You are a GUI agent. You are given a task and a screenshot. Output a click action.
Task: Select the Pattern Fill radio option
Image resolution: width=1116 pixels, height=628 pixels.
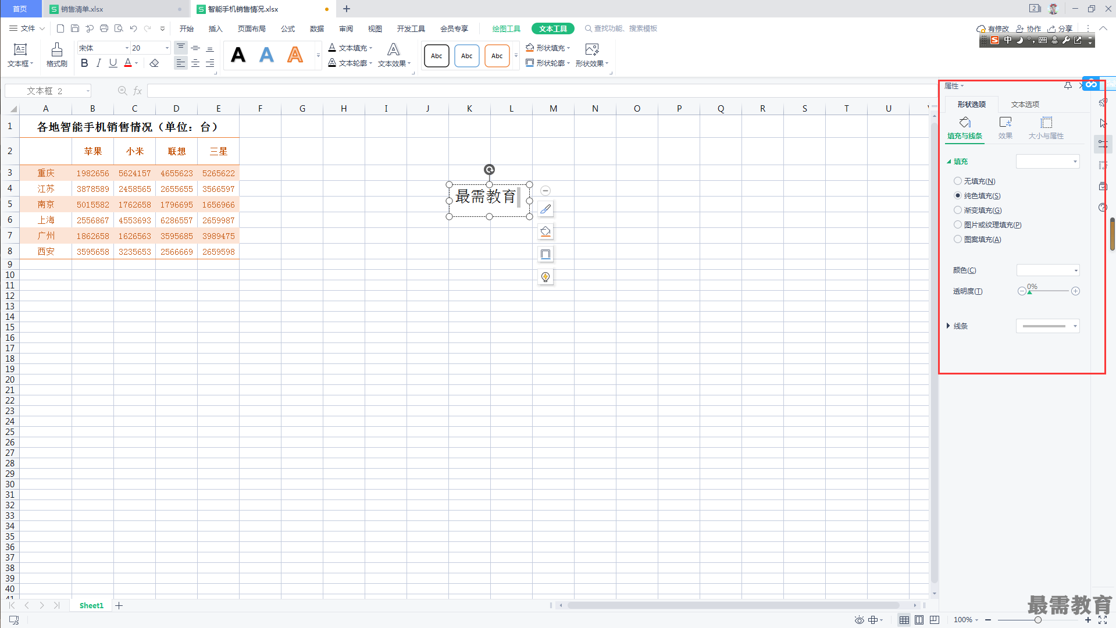(958, 240)
